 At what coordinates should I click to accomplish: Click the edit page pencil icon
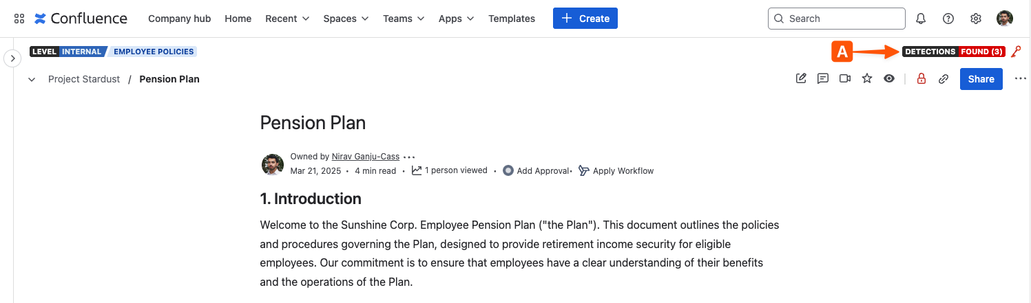pyautogui.click(x=801, y=79)
